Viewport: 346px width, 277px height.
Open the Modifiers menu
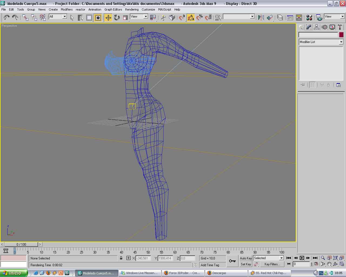(66, 9)
